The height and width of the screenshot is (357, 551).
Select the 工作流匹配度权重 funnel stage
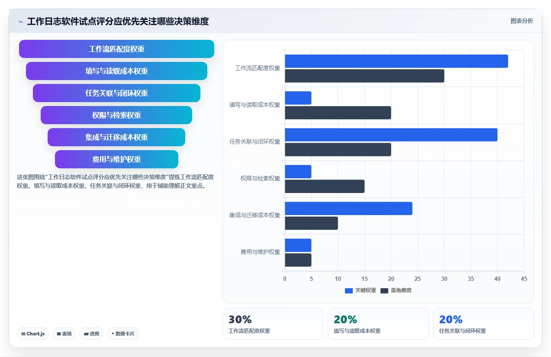pyautogui.click(x=116, y=49)
